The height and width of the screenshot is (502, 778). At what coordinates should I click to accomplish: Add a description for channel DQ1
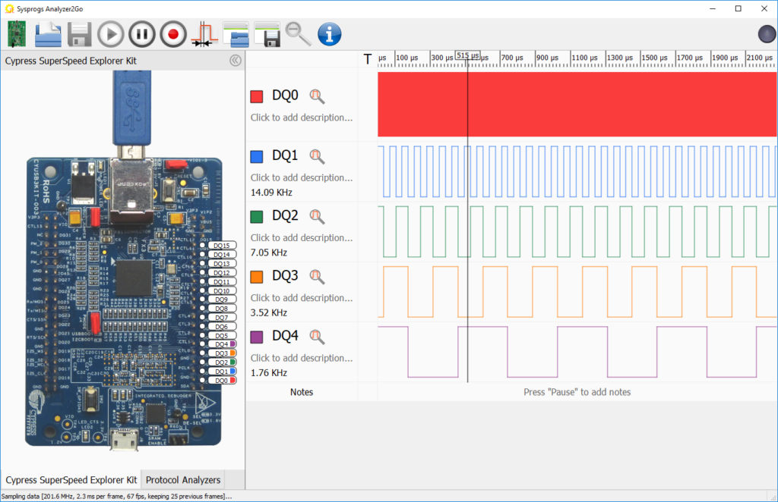pos(302,177)
